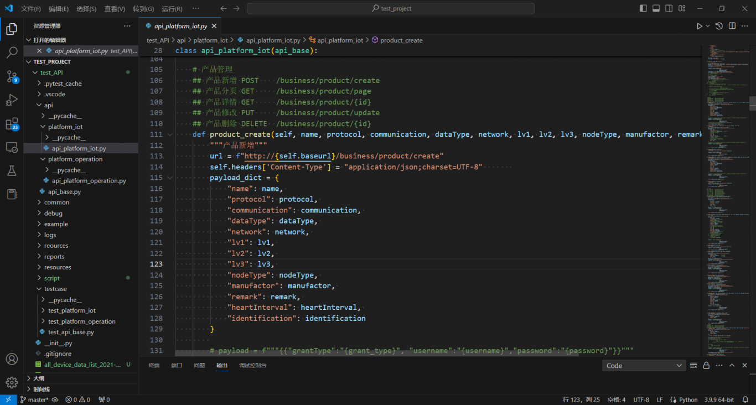Toggle the output scroll lock
Image resolution: width=756 pixels, height=405 pixels.
[x=706, y=365]
